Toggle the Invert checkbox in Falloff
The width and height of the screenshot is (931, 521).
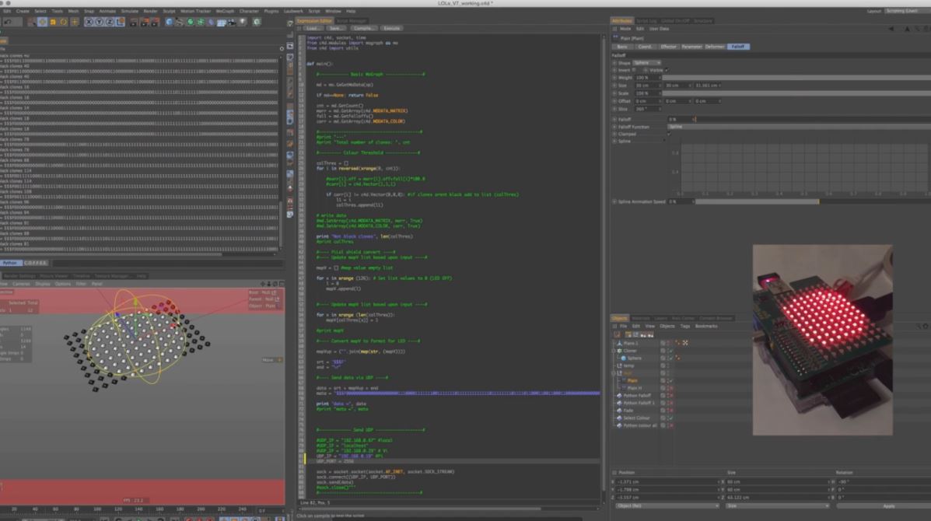click(634, 70)
